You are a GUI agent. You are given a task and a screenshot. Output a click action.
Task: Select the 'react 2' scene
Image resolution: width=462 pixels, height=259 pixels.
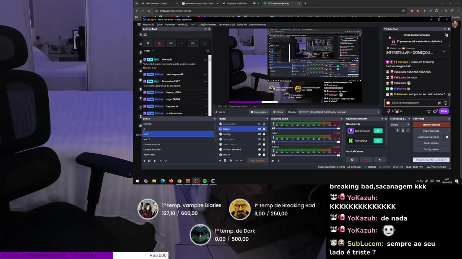(178, 139)
